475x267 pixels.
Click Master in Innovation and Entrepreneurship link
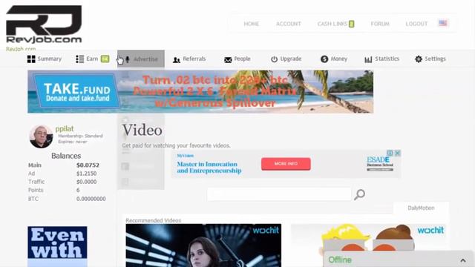[x=209, y=168]
